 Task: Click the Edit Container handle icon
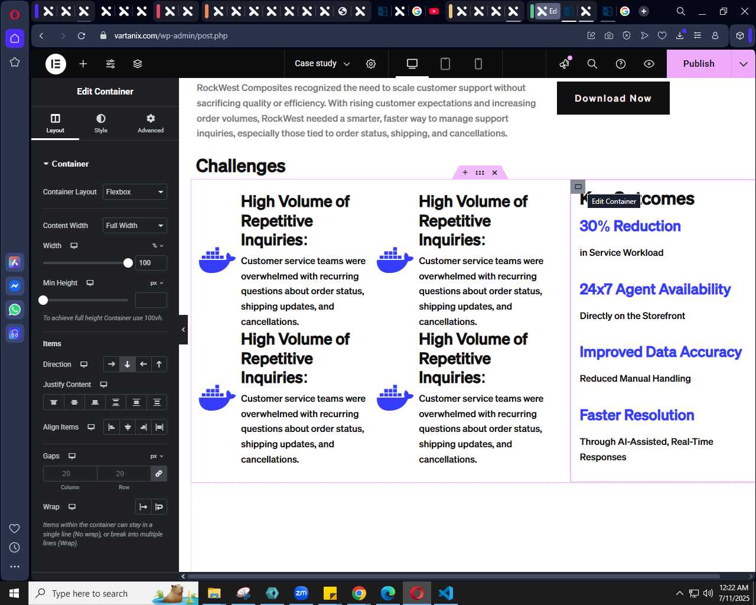point(578,187)
